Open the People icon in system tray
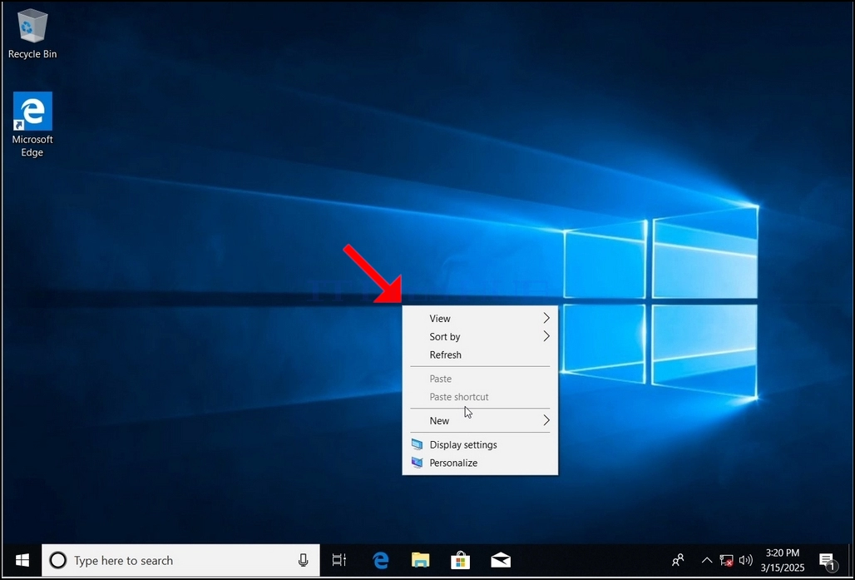 click(x=678, y=560)
